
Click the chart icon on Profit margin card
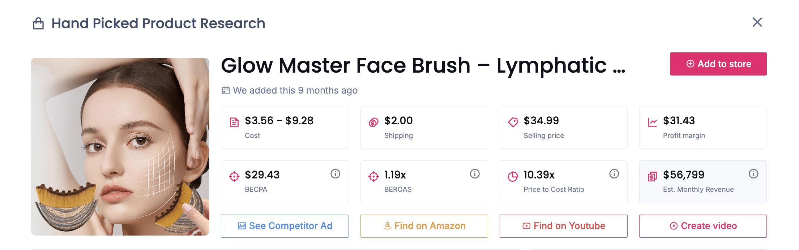pyautogui.click(x=652, y=122)
